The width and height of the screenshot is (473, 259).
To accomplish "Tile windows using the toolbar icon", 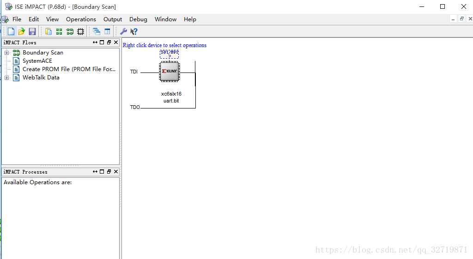I will (107, 31).
